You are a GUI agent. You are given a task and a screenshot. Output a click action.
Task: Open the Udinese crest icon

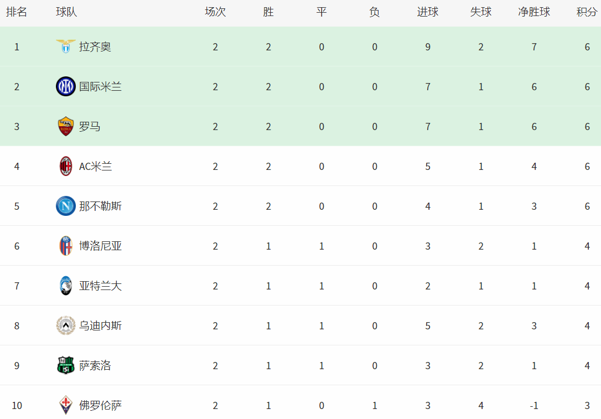(x=65, y=325)
